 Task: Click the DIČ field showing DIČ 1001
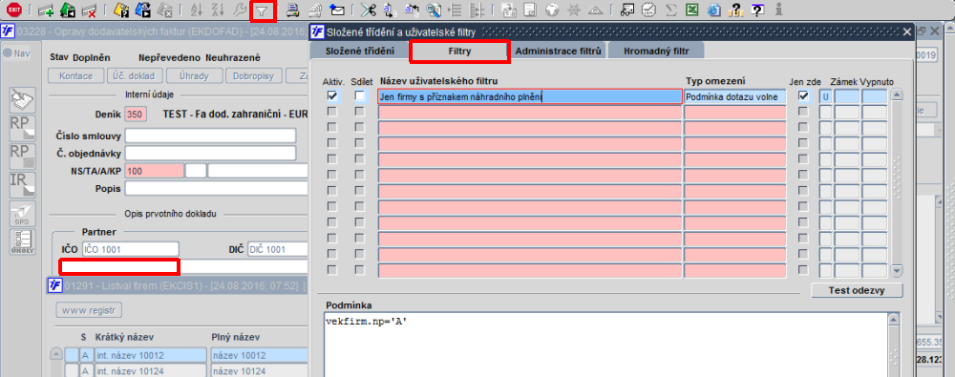[278, 249]
